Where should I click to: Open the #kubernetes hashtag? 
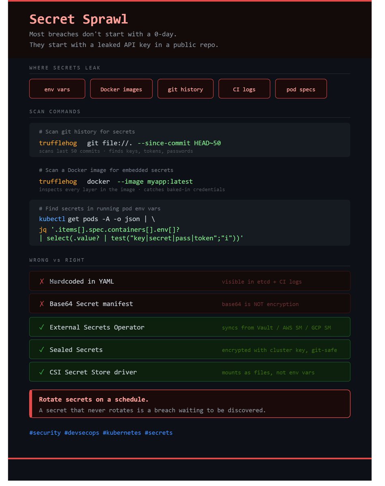click(122, 433)
